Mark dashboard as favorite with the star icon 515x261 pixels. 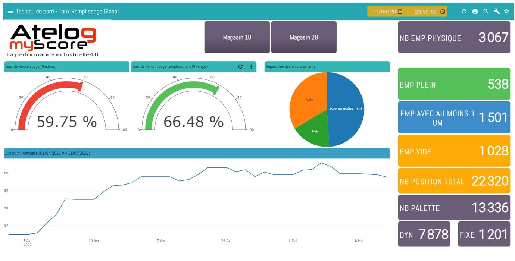pyautogui.click(x=507, y=11)
